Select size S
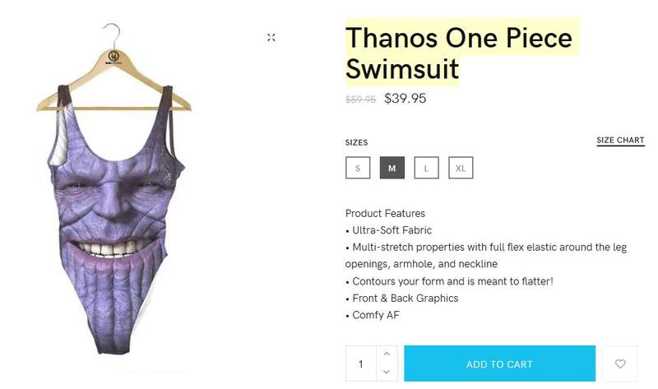The image size is (658, 389). tap(358, 168)
